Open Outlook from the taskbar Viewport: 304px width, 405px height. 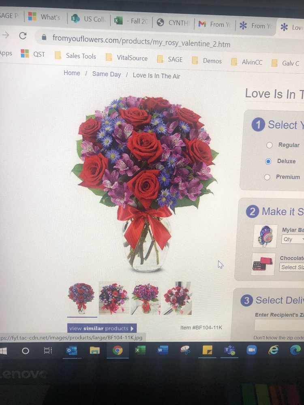(72, 350)
